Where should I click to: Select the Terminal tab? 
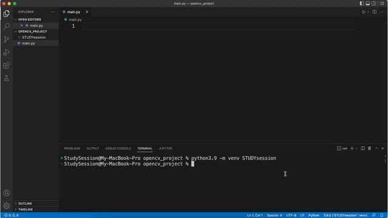pos(145,148)
